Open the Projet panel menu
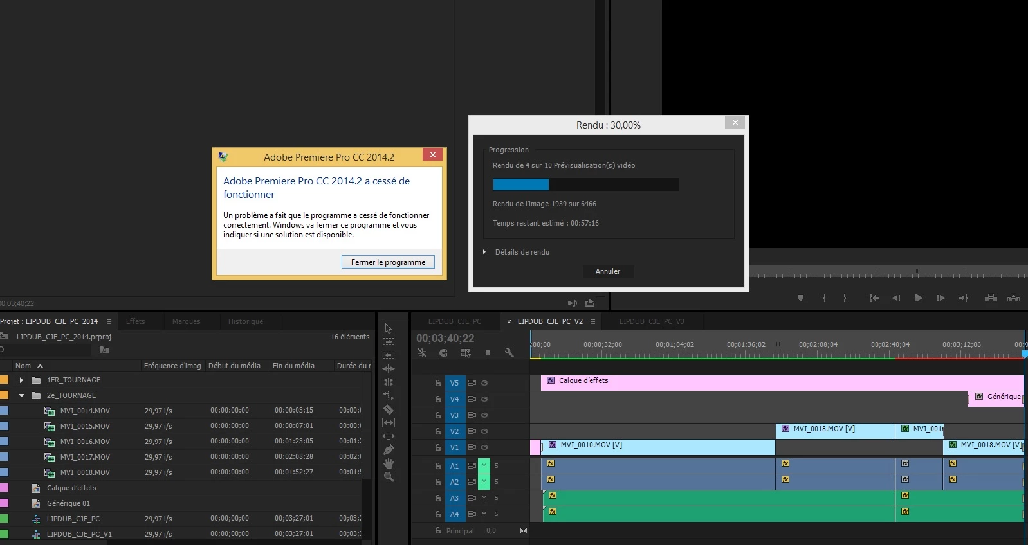The width and height of the screenshot is (1028, 545). point(109,321)
